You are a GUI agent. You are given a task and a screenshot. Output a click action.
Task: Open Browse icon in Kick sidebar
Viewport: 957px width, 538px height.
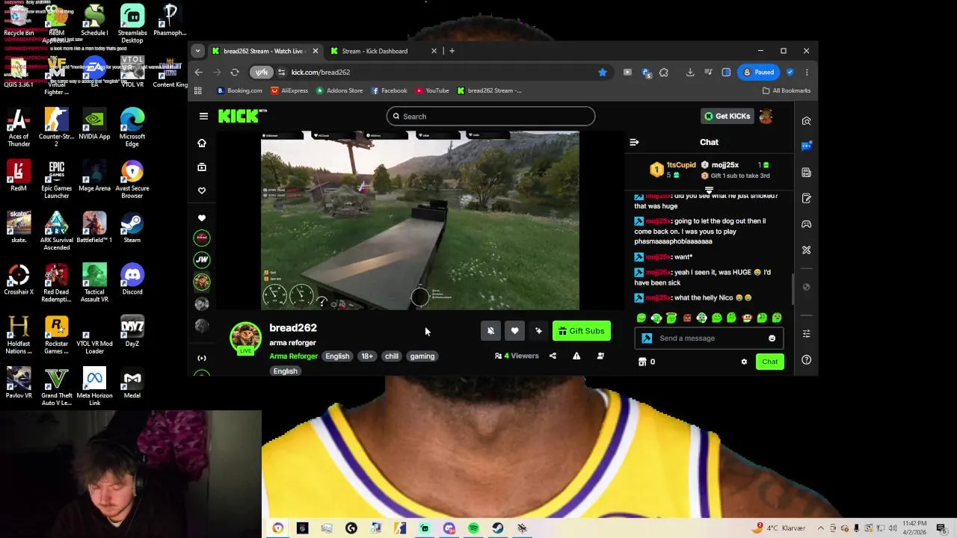201,167
